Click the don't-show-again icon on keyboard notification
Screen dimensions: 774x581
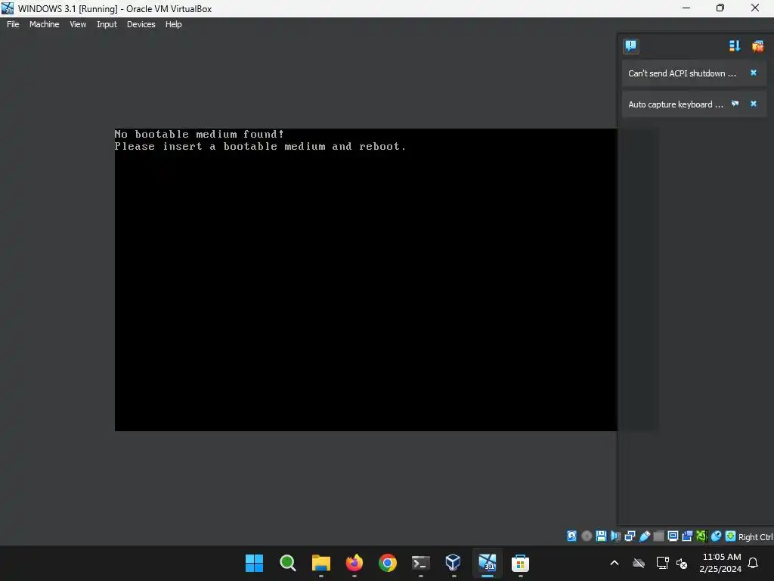735,104
